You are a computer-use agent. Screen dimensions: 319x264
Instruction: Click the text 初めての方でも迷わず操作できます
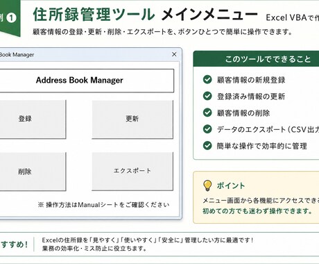click(257, 211)
